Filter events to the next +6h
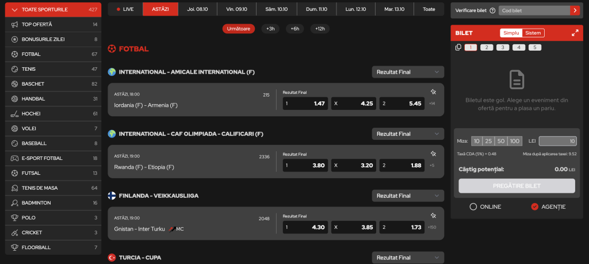Image resolution: width=589 pixels, height=264 pixels. click(x=295, y=29)
